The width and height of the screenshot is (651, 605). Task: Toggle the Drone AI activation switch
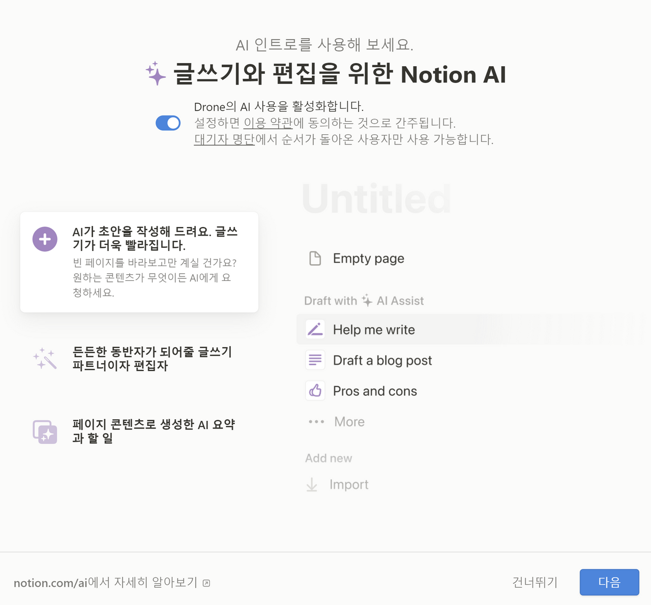[168, 123]
